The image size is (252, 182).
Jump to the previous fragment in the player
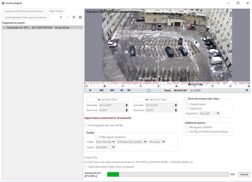coord(102,90)
